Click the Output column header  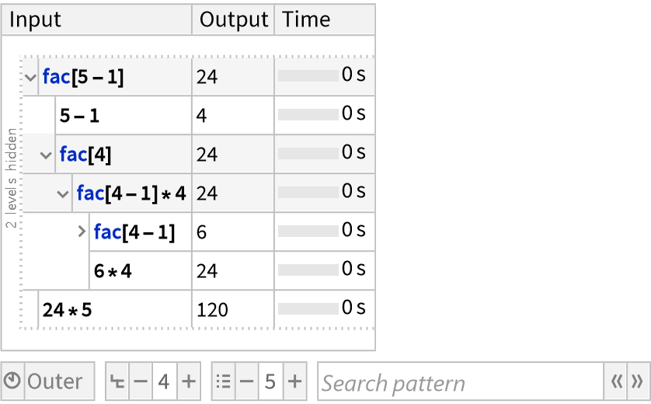[x=233, y=19]
